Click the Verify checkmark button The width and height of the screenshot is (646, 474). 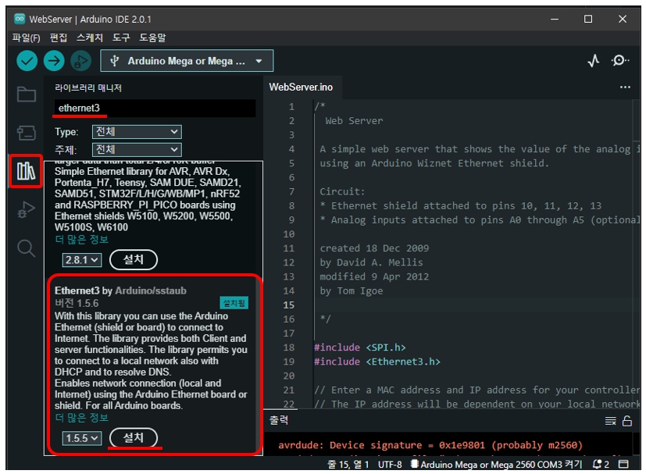coord(27,61)
